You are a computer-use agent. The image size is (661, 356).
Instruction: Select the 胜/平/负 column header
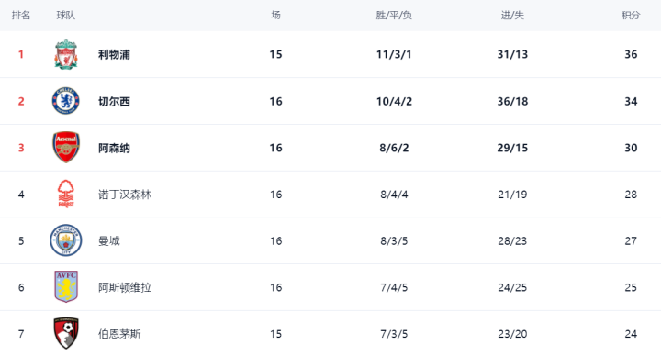click(394, 16)
